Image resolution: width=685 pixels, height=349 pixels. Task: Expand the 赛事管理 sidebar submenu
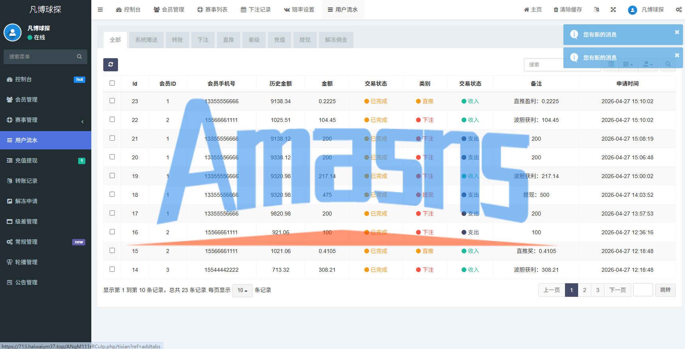coord(45,120)
